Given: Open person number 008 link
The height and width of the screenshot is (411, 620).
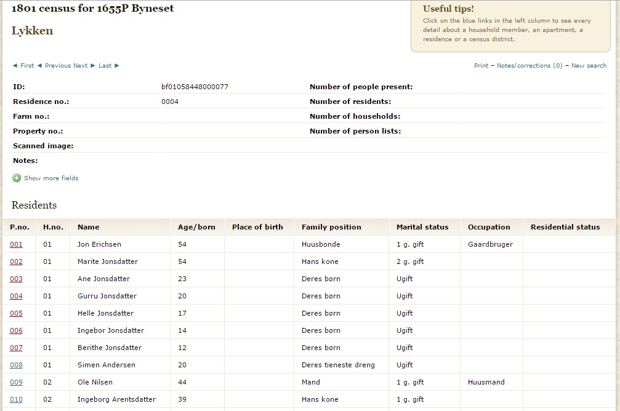Looking at the screenshot, I should pos(16,365).
